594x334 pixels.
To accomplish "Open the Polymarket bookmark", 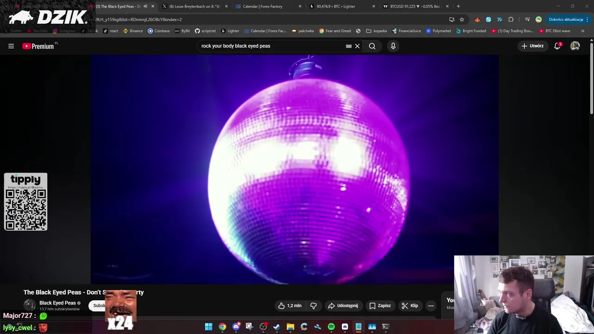I will click(x=439, y=31).
